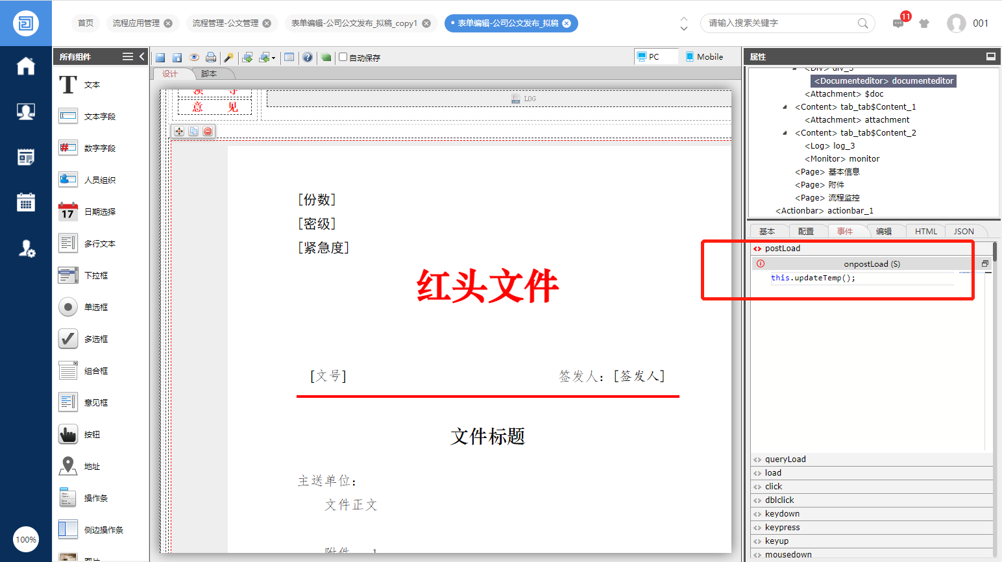Open the export dropdown arrow in the toolbar
The height and width of the screenshot is (562, 1002).
point(273,58)
